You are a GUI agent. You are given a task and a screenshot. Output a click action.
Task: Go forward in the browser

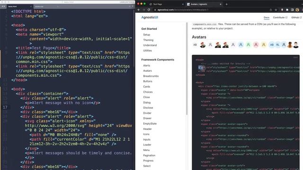click(x=144, y=9)
